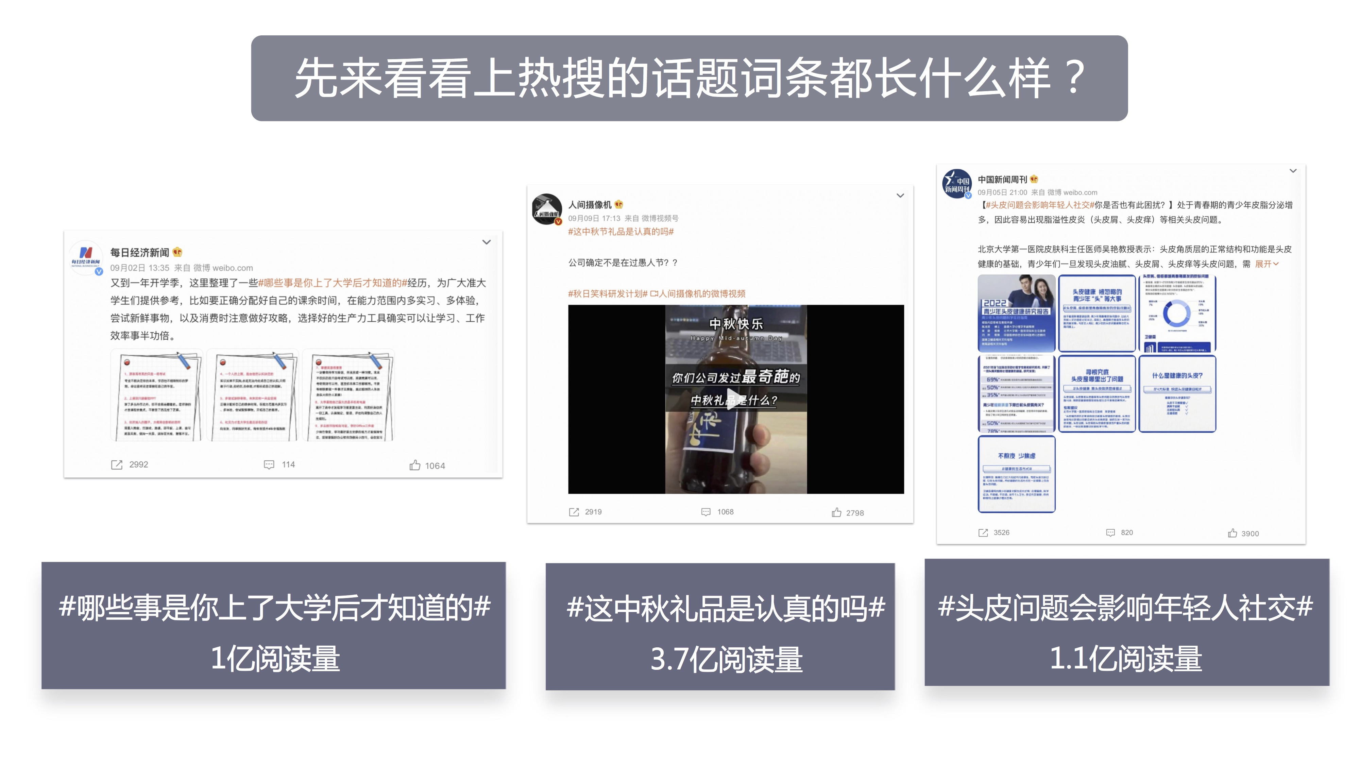Open hashtag #哪些事是你上了大学后才知道的# in post
1360x765 pixels.
(333, 283)
